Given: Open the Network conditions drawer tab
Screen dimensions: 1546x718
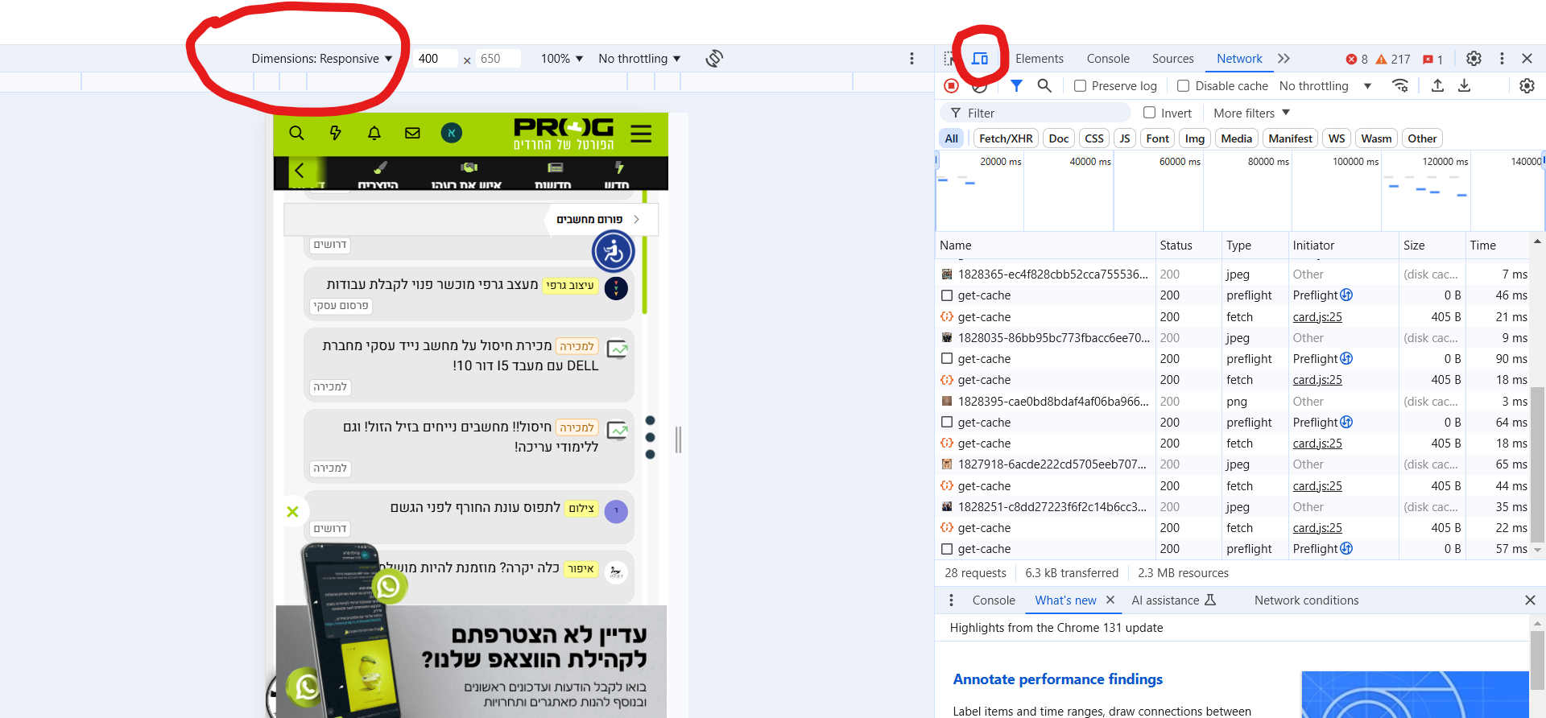Looking at the screenshot, I should (x=1306, y=600).
